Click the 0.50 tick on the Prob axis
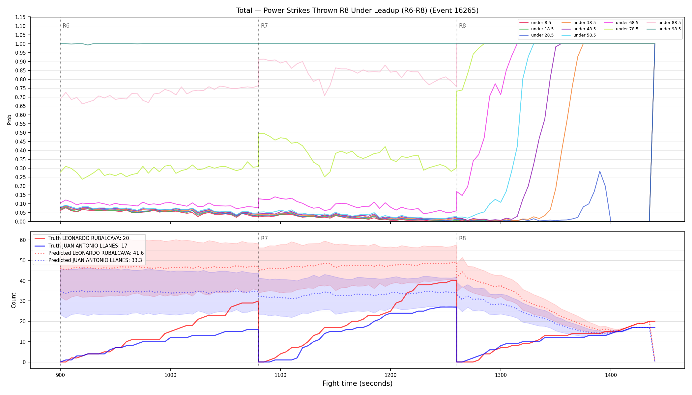This screenshot has height=395, width=692. (20, 133)
